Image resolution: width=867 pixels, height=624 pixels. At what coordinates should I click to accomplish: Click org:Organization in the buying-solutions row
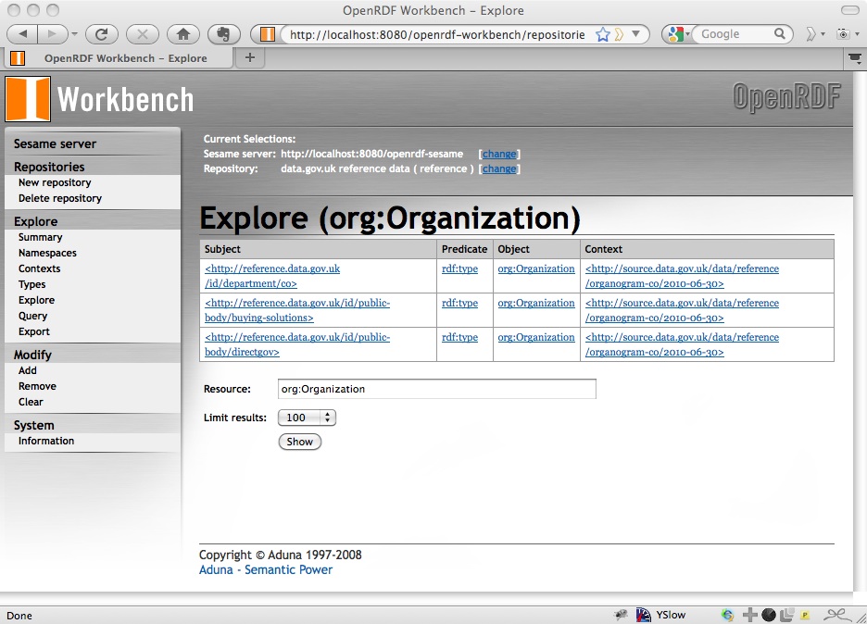coord(535,303)
